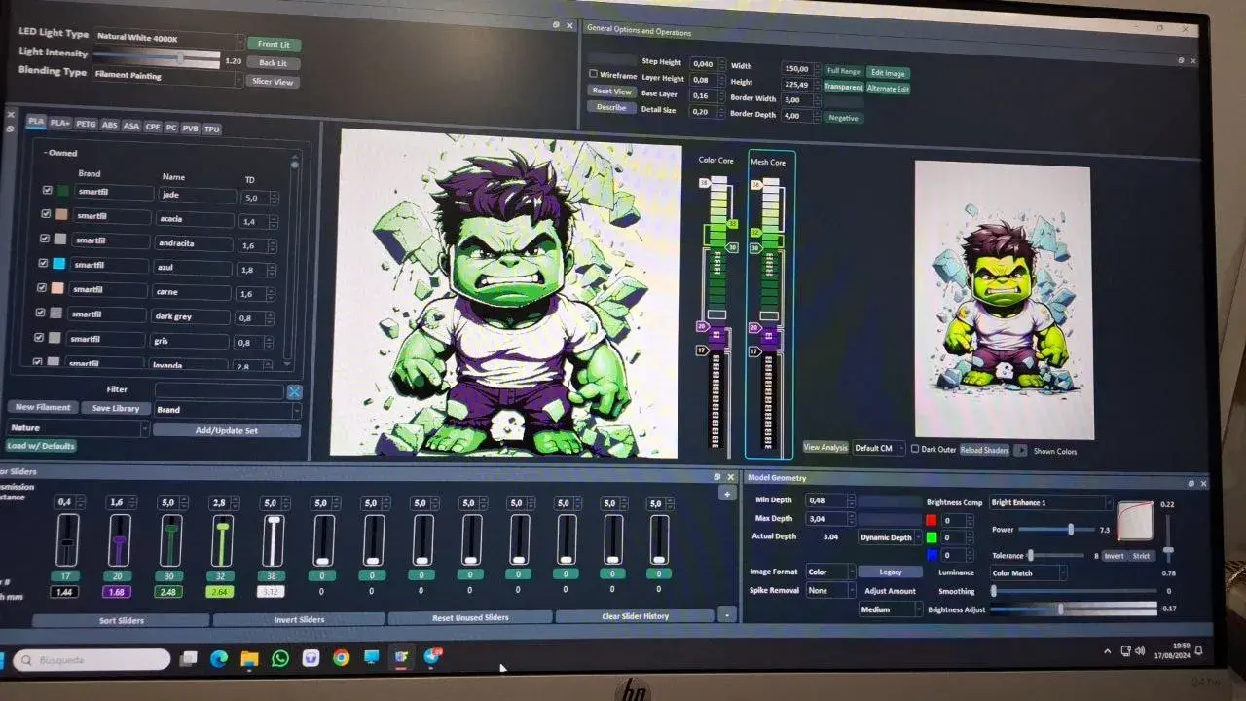Image resolution: width=1246 pixels, height=701 pixels.
Task: Click the Edit Image button
Action: click(x=888, y=73)
